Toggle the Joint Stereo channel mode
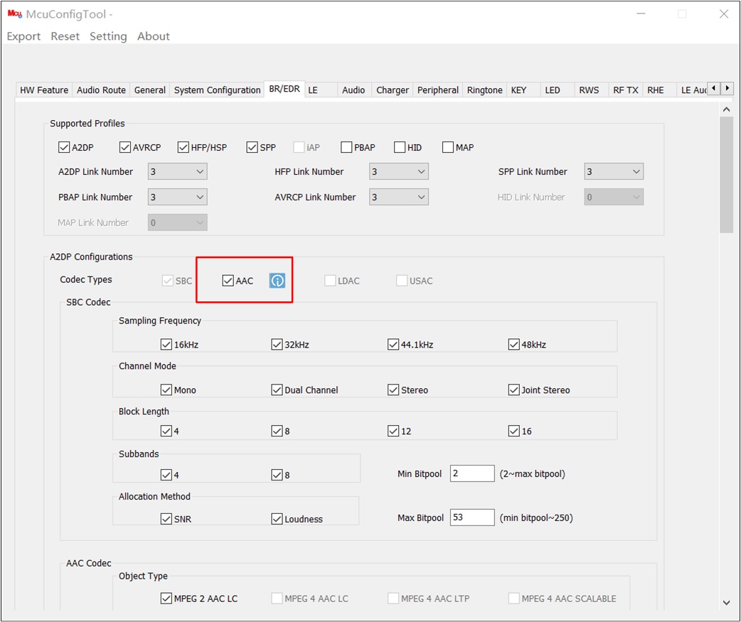Image resolution: width=741 pixels, height=622 pixels. (x=513, y=390)
